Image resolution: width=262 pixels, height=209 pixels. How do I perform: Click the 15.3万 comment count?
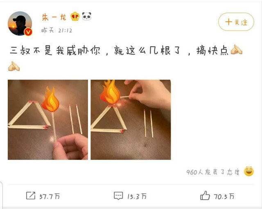(137, 196)
